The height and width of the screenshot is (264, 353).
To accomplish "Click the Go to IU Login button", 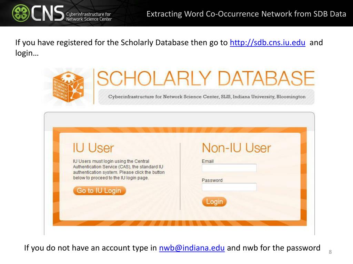I will coord(99,190).
